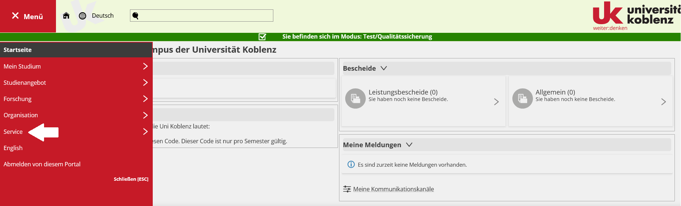The height and width of the screenshot is (206, 681).
Task: Open Leistungsbescheide via its right arrow
Action: pos(496,102)
